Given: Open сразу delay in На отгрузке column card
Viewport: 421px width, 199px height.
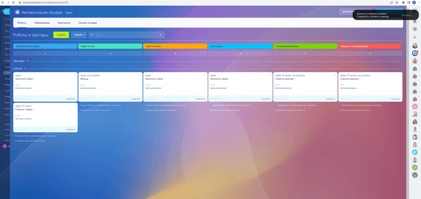Looking at the screenshot, I should tap(213, 75).
